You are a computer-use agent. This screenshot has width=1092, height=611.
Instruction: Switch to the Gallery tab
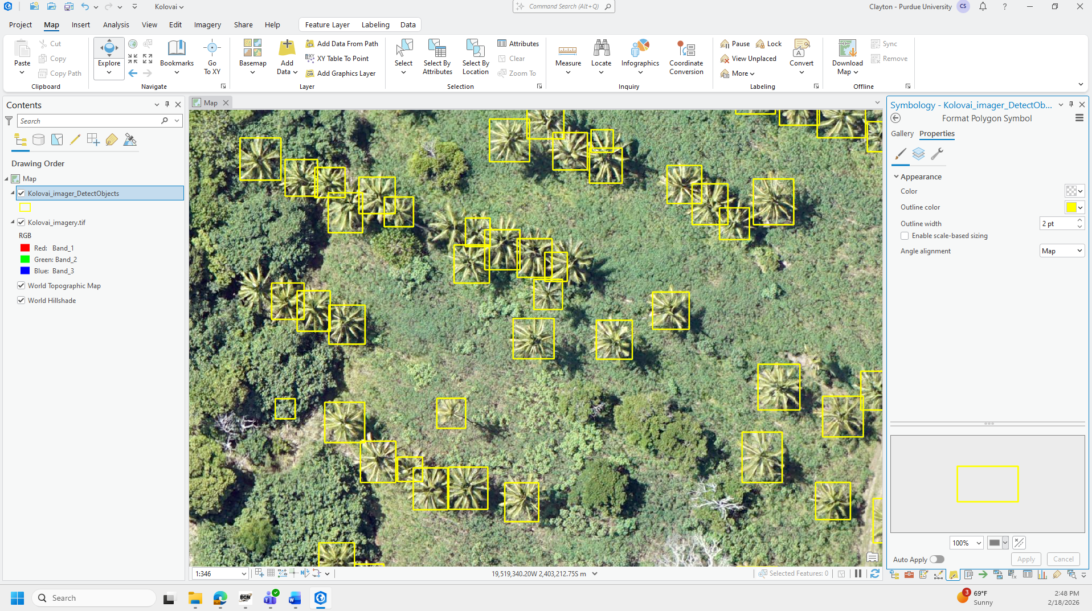click(x=902, y=134)
